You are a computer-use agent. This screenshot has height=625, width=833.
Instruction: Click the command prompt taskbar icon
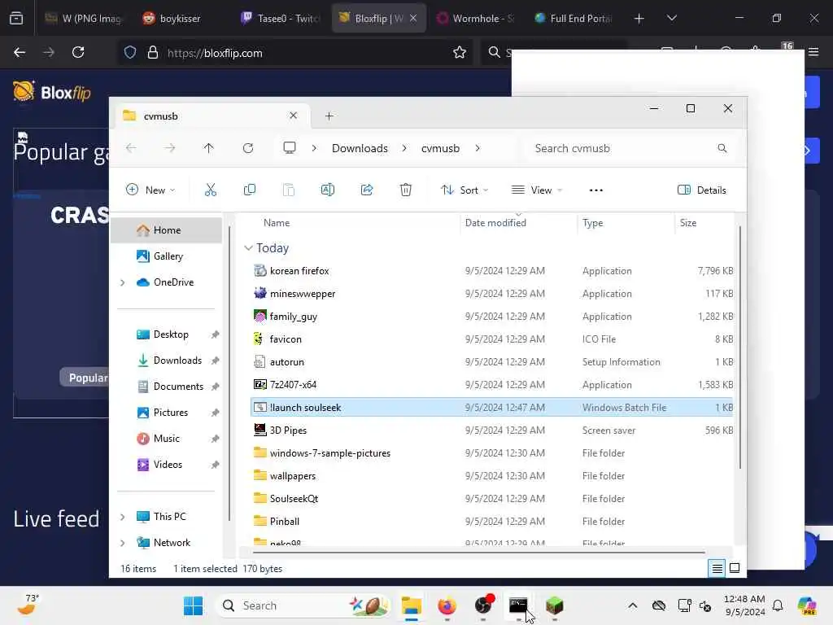pyautogui.click(x=518, y=605)
